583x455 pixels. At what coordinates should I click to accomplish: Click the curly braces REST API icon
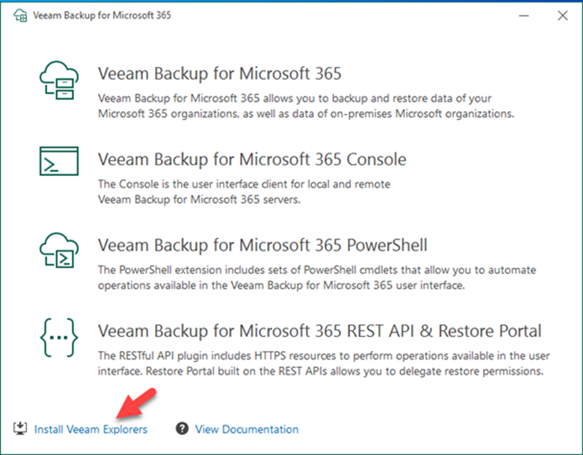(x=59, y=337)
